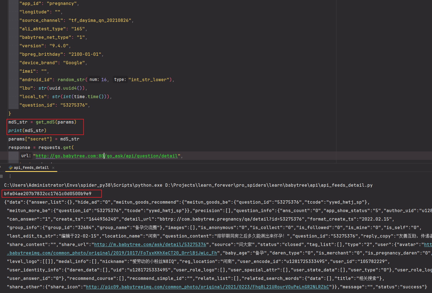Click the "app_id": "pregnancy" code line
The image size is (432, 293).
click(49, 4)
